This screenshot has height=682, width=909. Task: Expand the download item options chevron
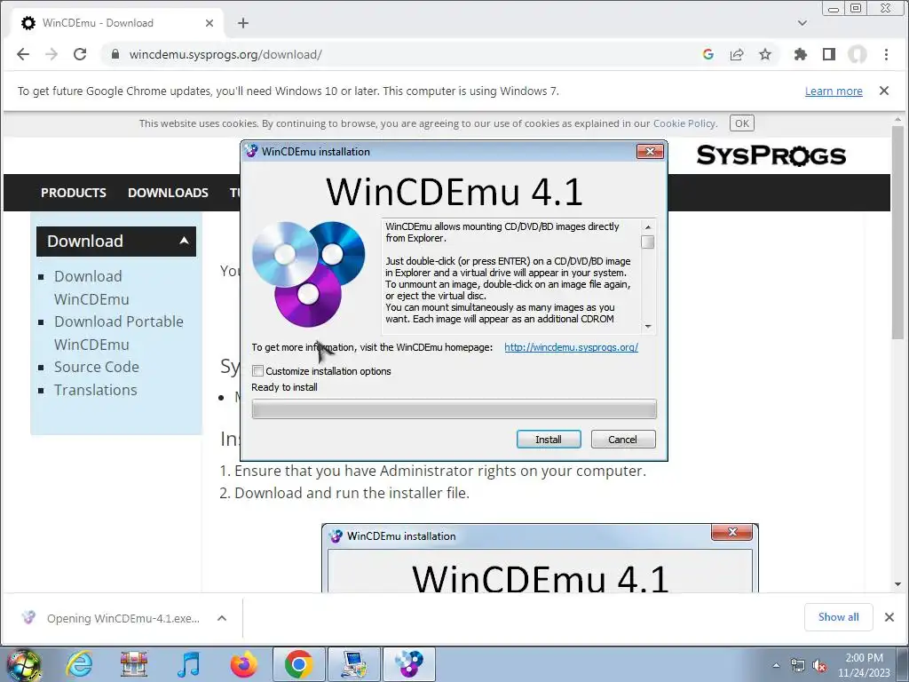point(221,618)
